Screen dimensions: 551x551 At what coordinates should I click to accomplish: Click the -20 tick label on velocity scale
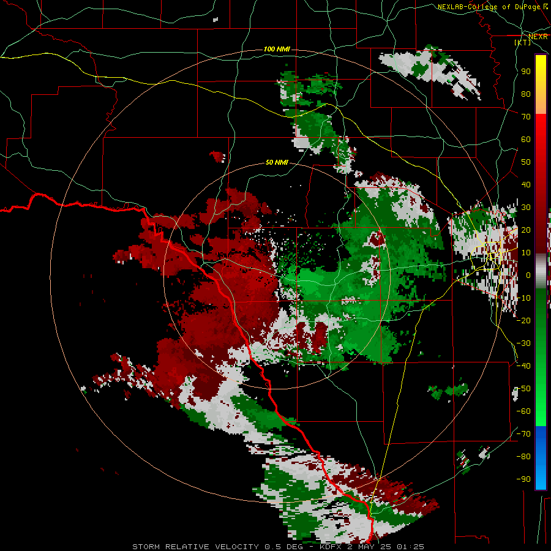[523, 321]
